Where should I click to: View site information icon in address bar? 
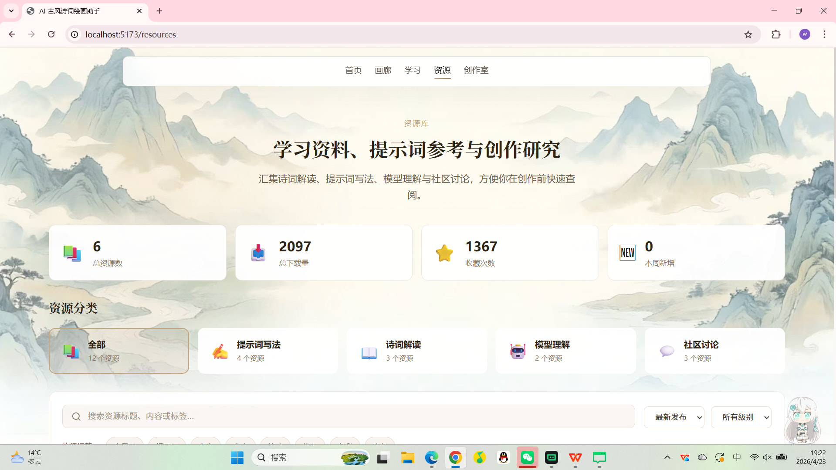pyautogui.click(x=75, y=34)
